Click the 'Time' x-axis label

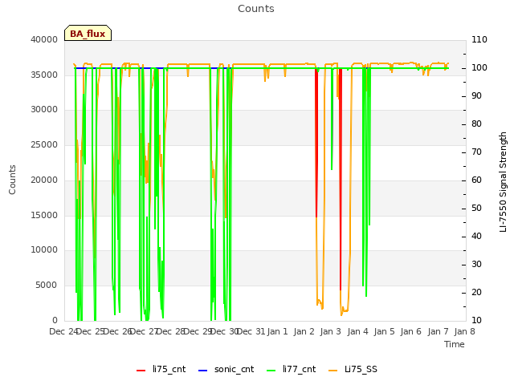click(455, 344)
